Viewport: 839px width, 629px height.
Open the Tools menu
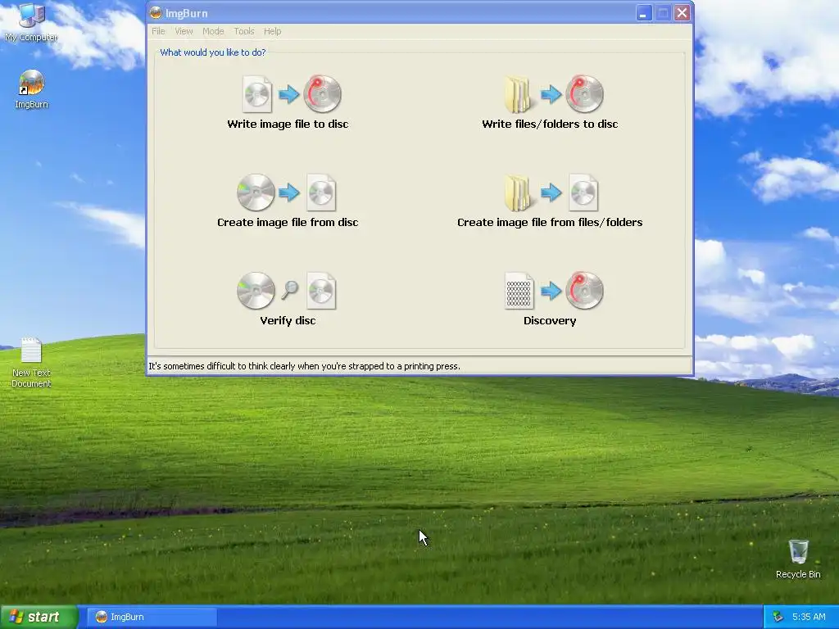click(244, 32)
